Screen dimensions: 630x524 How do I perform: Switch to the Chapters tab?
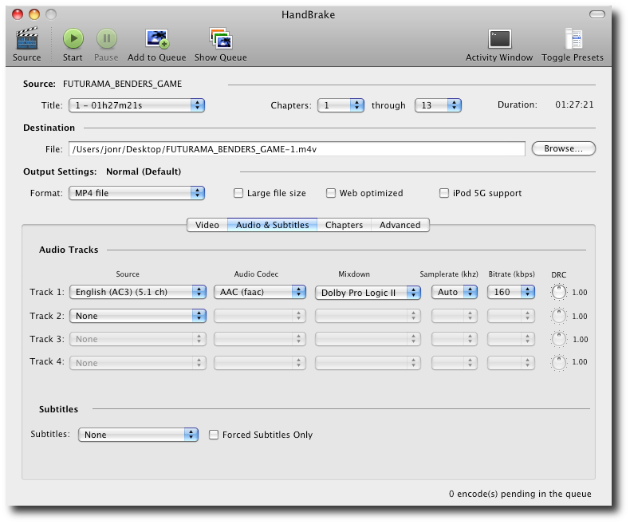344,225
